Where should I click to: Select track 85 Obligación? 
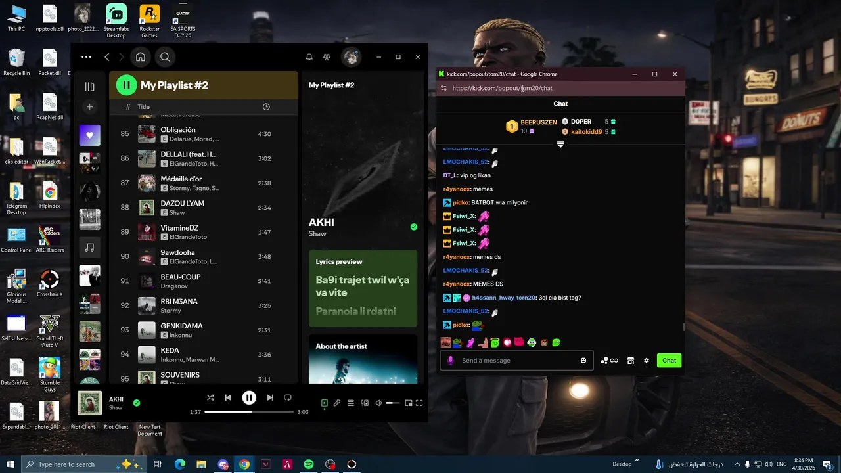click(x=203, y=134)
